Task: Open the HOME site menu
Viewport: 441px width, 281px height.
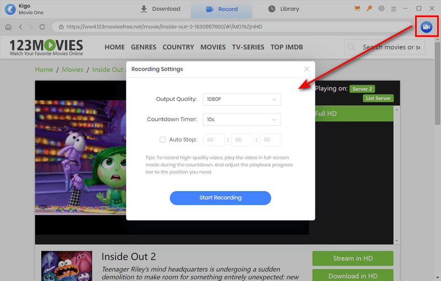Action: pyautogui.click(x=115, y=47)
